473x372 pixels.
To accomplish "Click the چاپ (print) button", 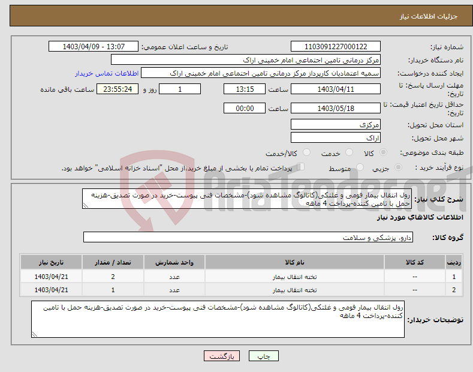I will (263, 356).
